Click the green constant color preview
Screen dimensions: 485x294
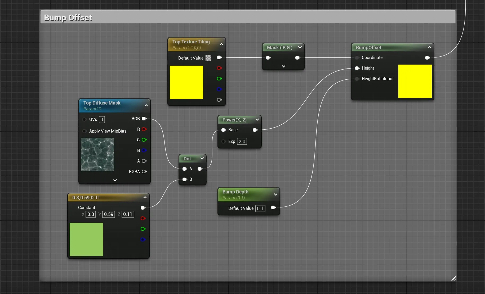point(86,239)
